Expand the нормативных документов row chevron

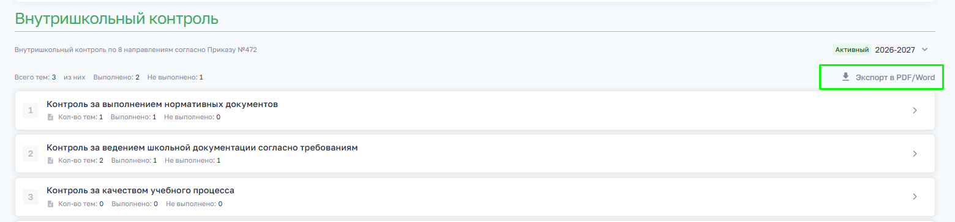[x=915, y=111]
